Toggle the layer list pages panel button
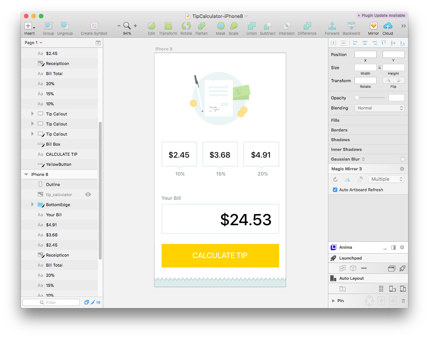 pyautogui.click(x=98, y=43)
